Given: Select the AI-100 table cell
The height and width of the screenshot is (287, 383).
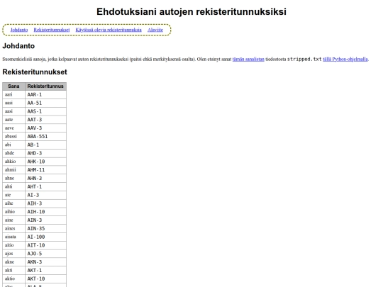Looking at the screenshot, I should [x=45, y=237].
